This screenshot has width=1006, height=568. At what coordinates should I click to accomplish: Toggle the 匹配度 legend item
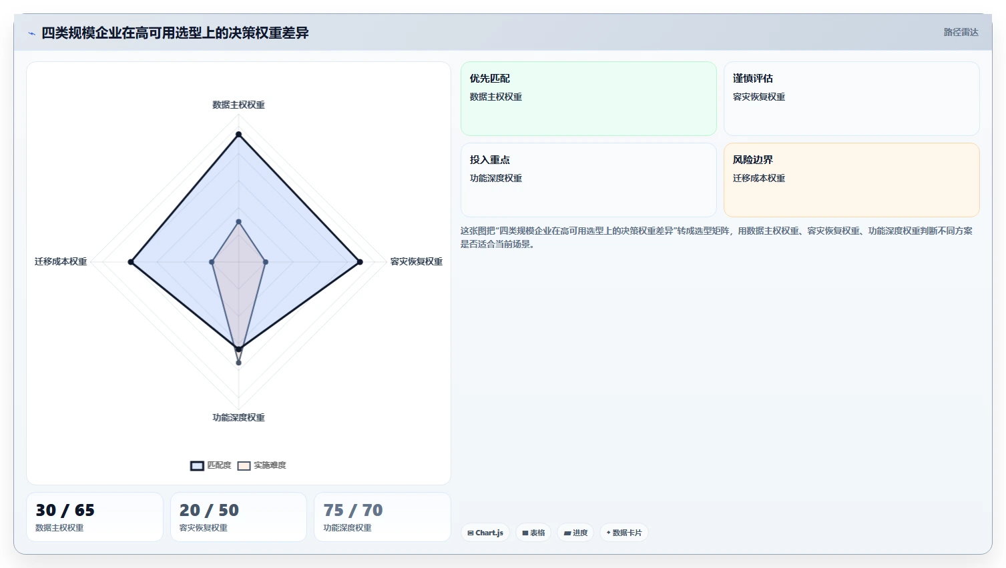point(211,465)
